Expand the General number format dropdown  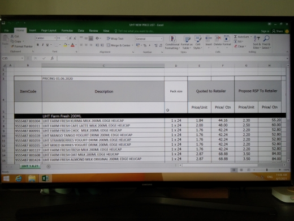(162, 39)
